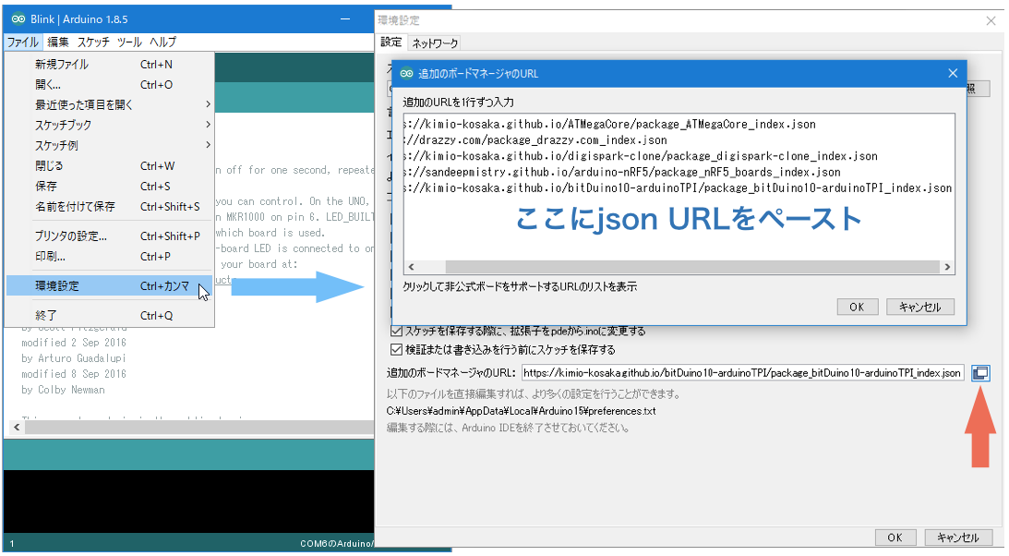The width and height of the screenshot is (1009, 556).
Task: Click OK in the additional URL dialog
Action: tap(857, 307)
